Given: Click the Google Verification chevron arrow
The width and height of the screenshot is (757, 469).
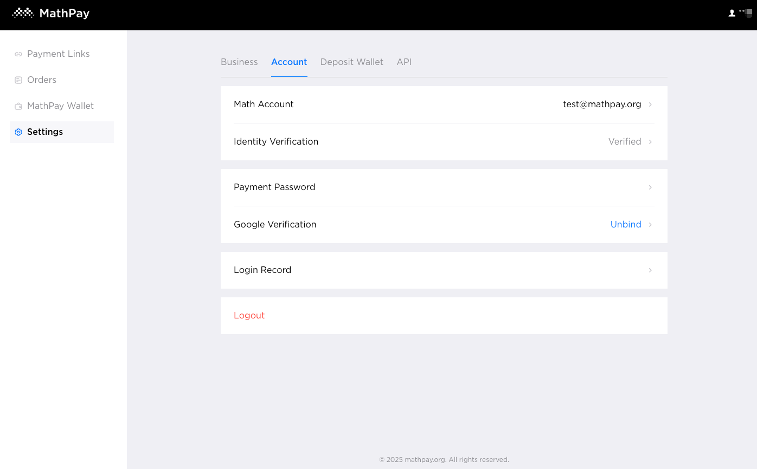Looking at the screenshot, I should (x=650, y=225).
